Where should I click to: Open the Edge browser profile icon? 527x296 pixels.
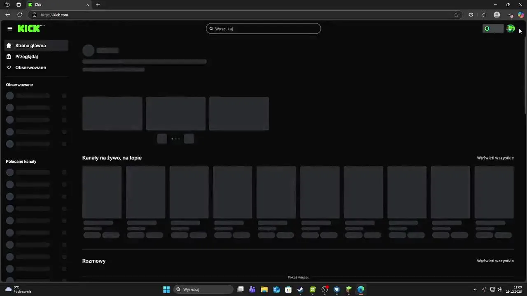tap(497, 15)
